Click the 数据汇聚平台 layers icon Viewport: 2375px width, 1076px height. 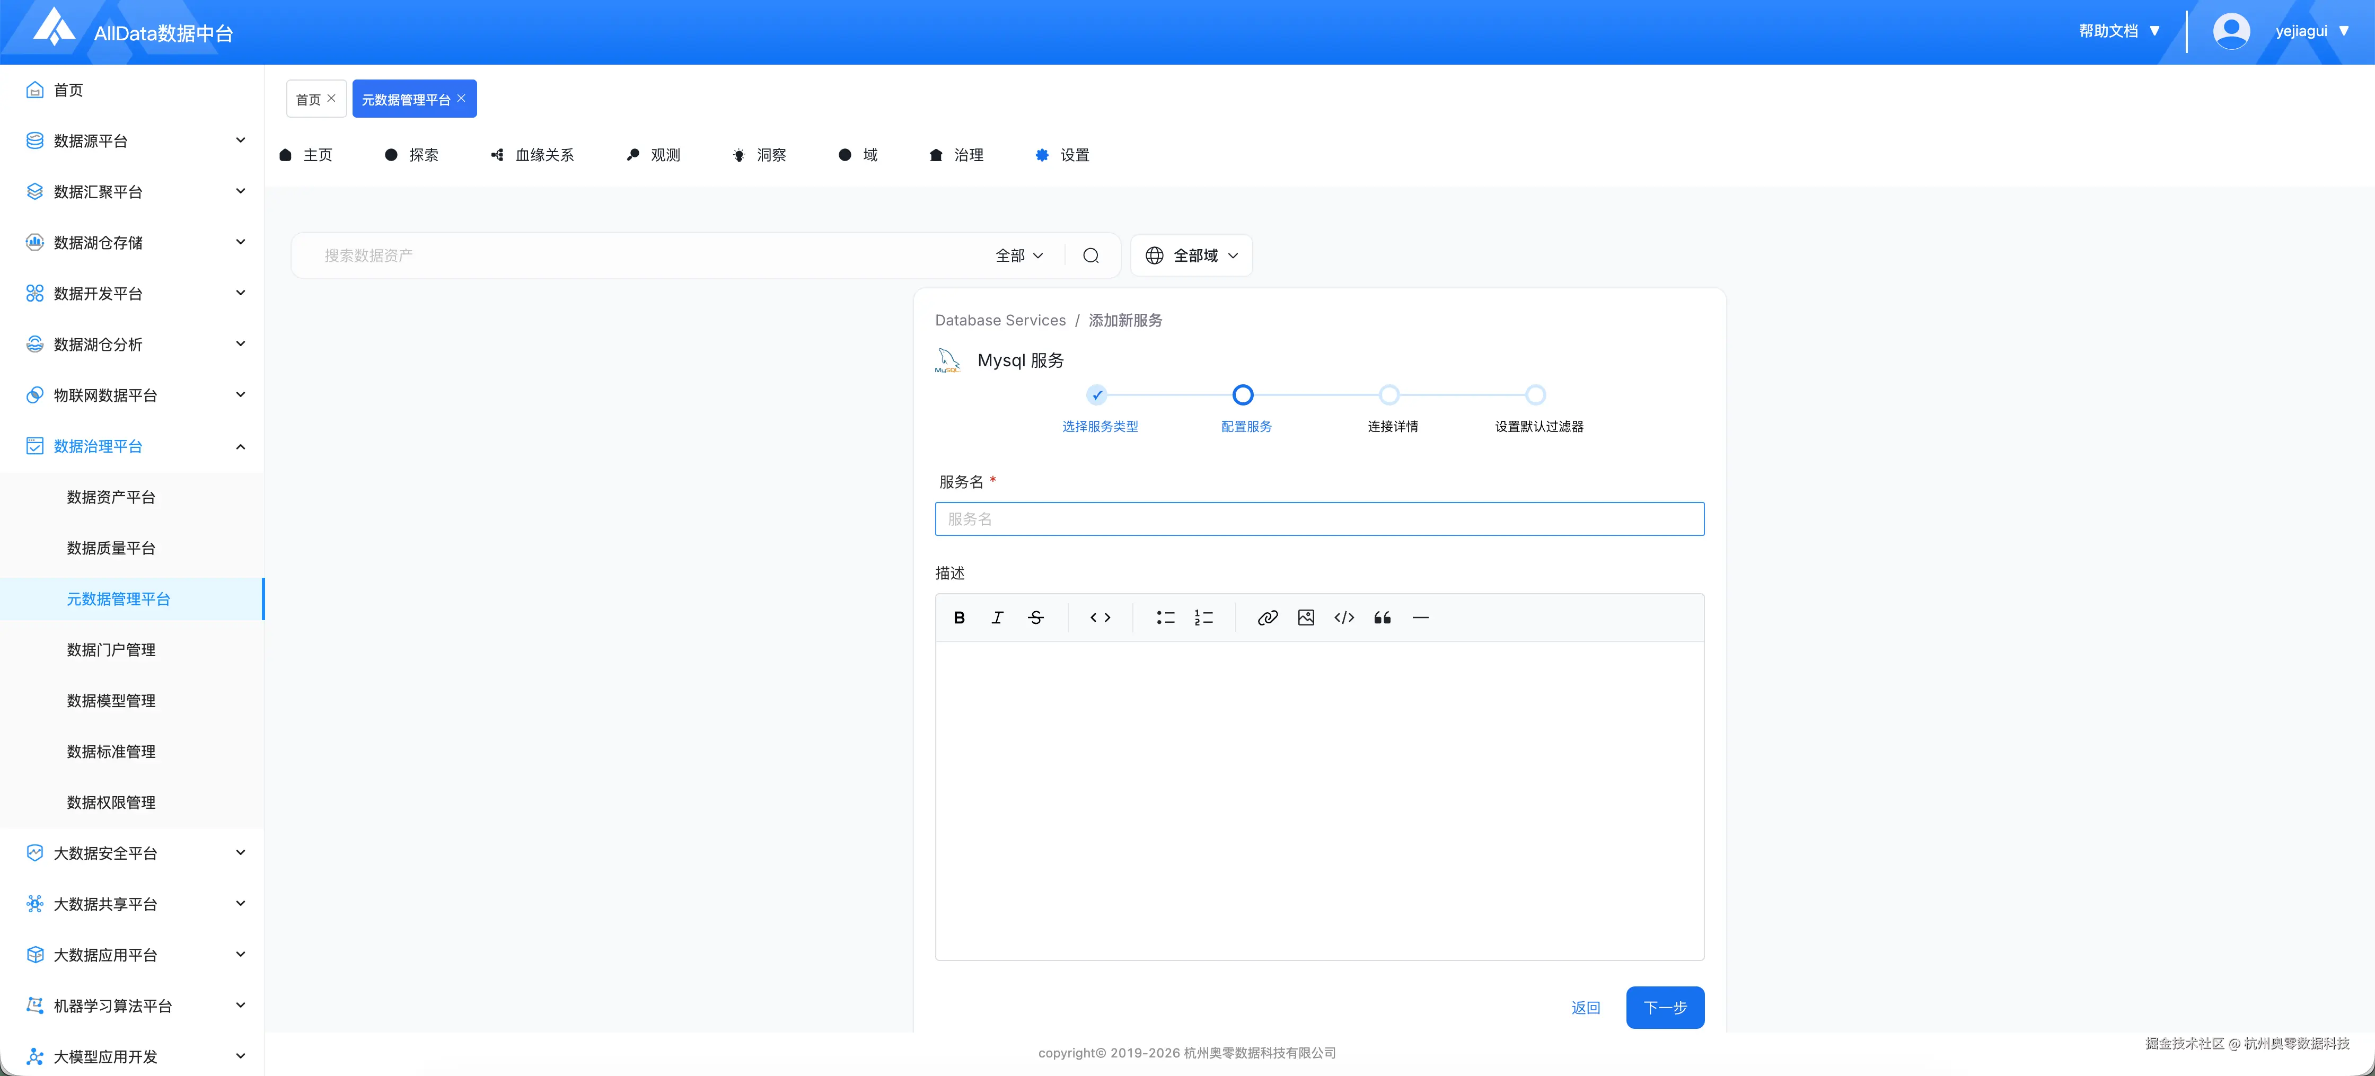click(35, 191)
